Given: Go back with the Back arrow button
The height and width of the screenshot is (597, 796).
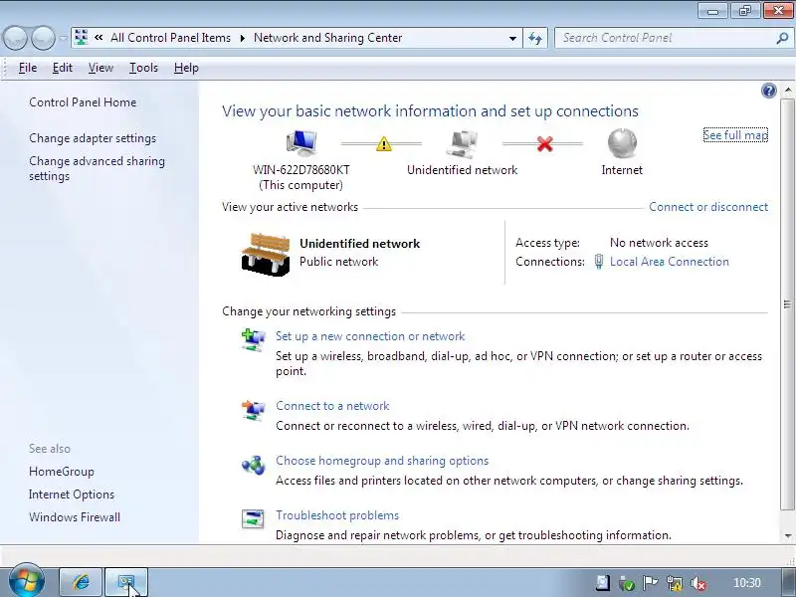Looking at the screenshot, I should [15, 38].
